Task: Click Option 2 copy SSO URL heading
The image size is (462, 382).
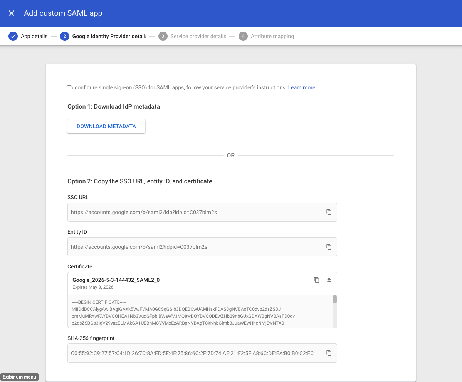Action: [x=139, y=181]
